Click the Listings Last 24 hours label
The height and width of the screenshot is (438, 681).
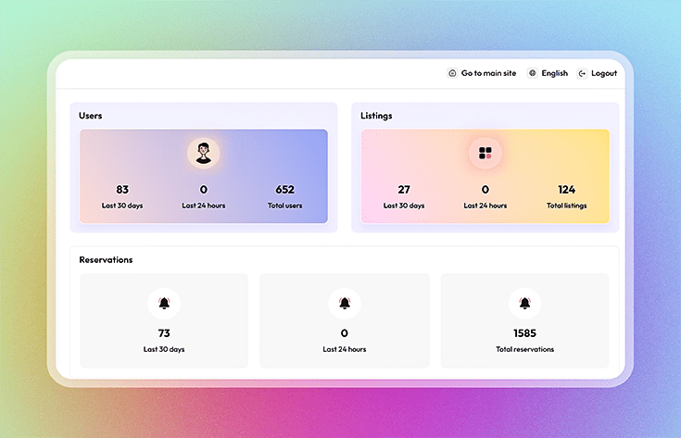tap(486, 206)
